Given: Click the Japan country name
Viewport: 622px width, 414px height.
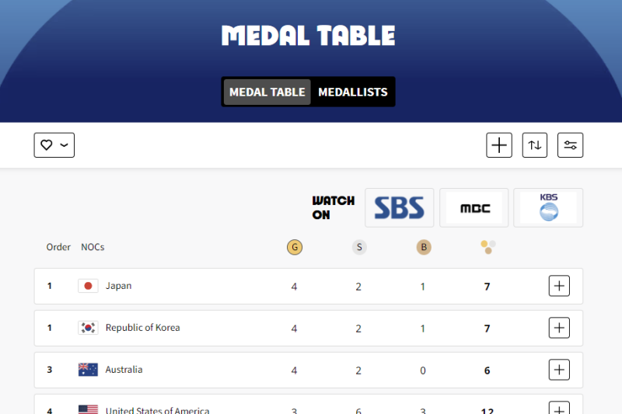Looking at the screenshot, I should click(x=118, y=286).
